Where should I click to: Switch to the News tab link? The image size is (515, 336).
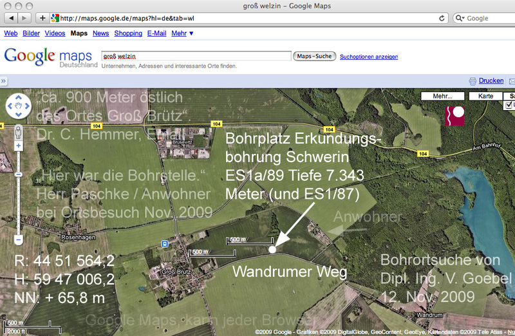(x=100, y=33)
